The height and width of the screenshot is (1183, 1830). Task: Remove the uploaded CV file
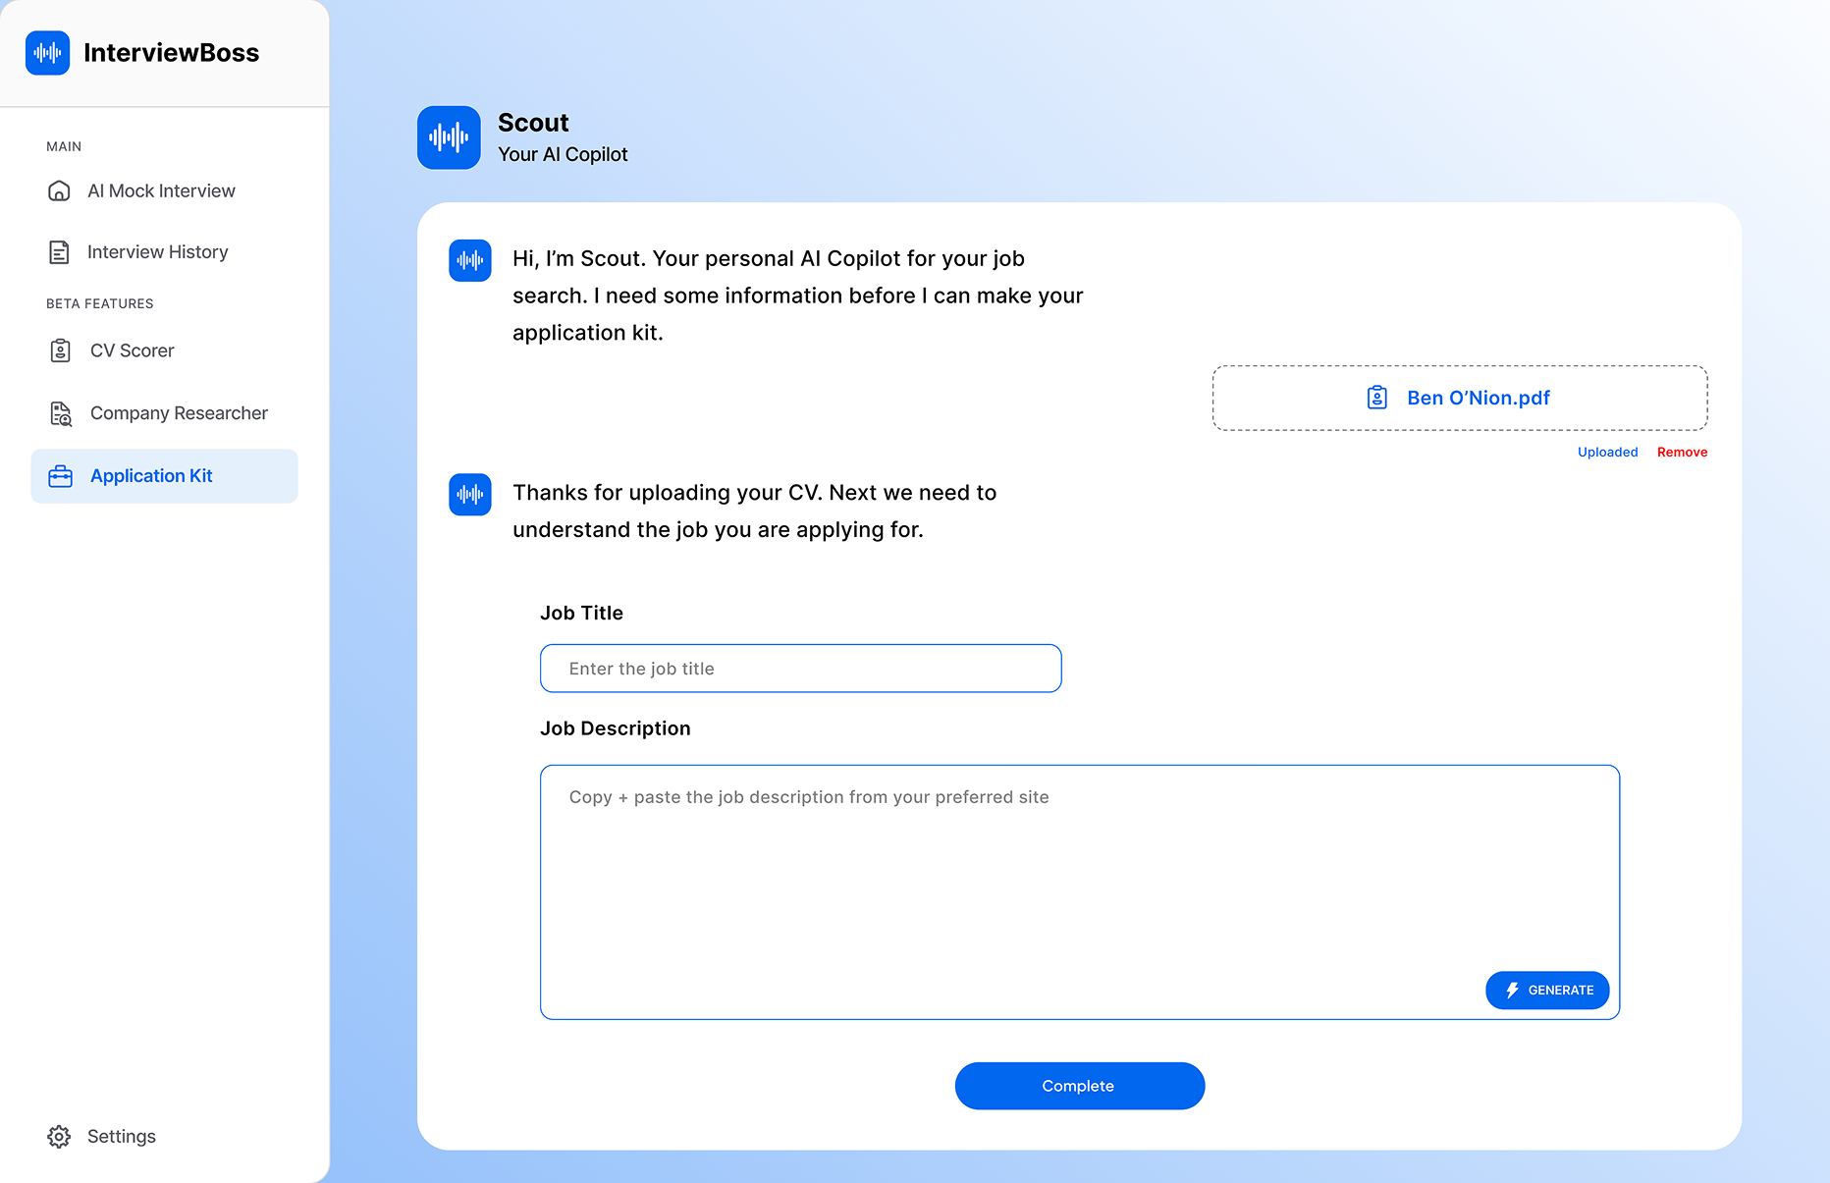coord(1681,452)
